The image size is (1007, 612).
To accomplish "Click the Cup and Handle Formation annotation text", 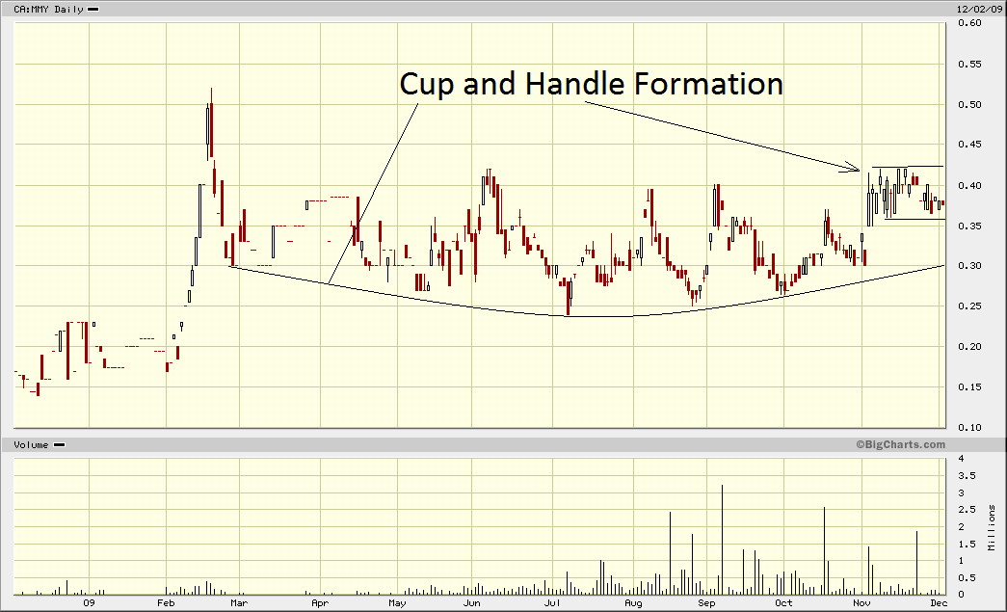I will pos(591,84).
